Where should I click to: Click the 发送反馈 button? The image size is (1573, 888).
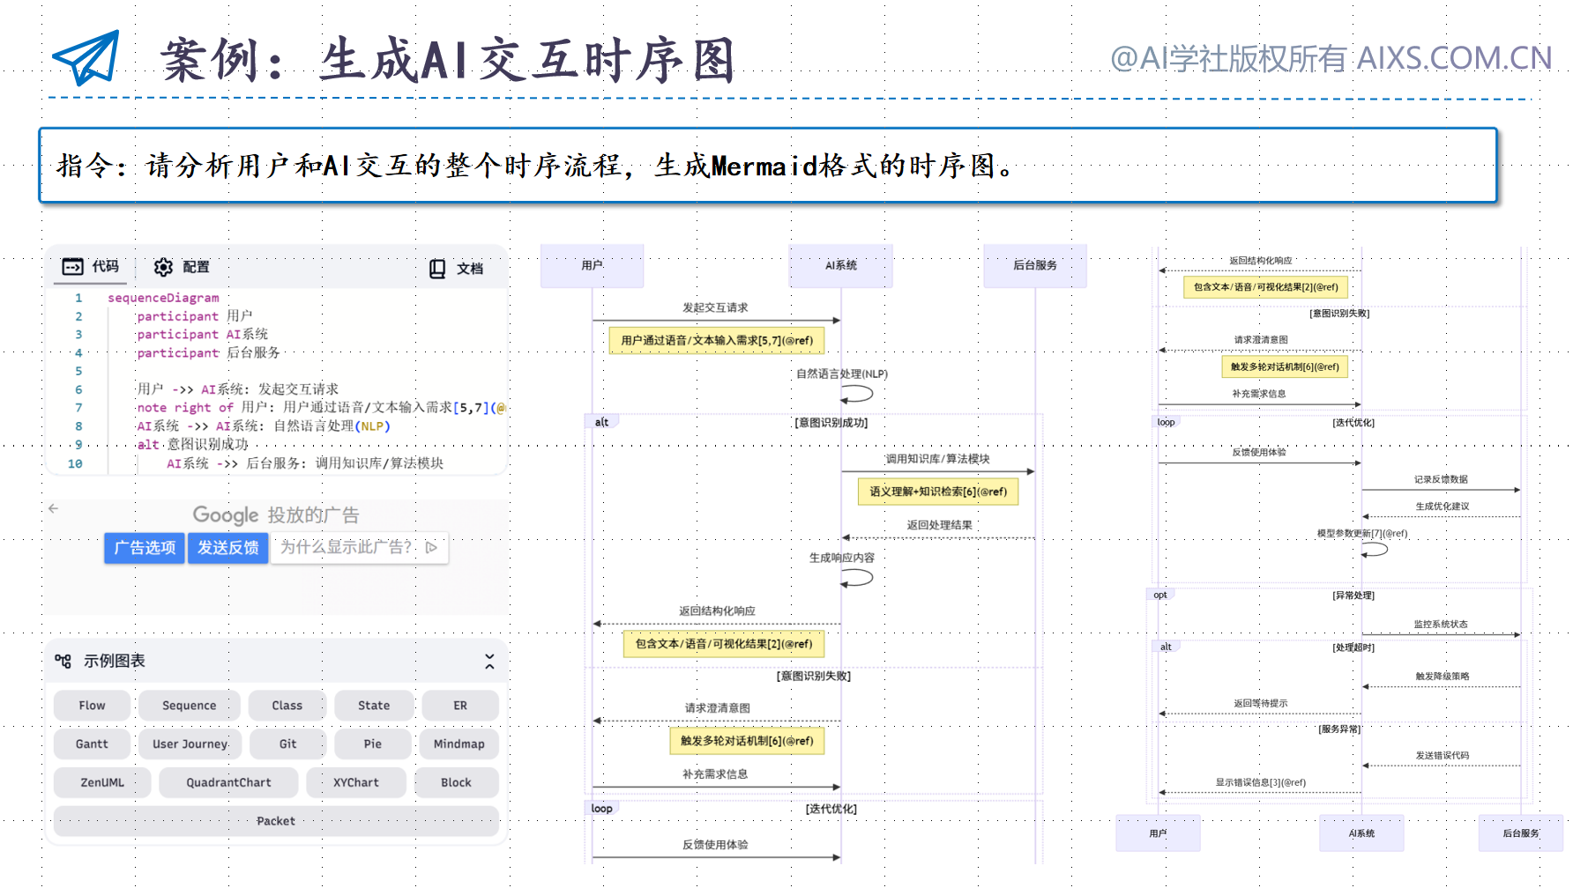point(228,548)
